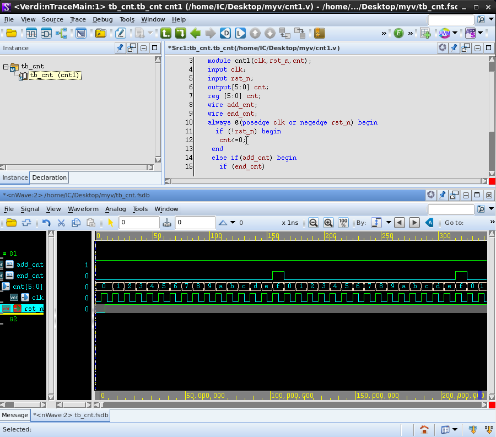Click the cursor time input field in nWave
Screen dimensions: 496x437
click(139, 223)
